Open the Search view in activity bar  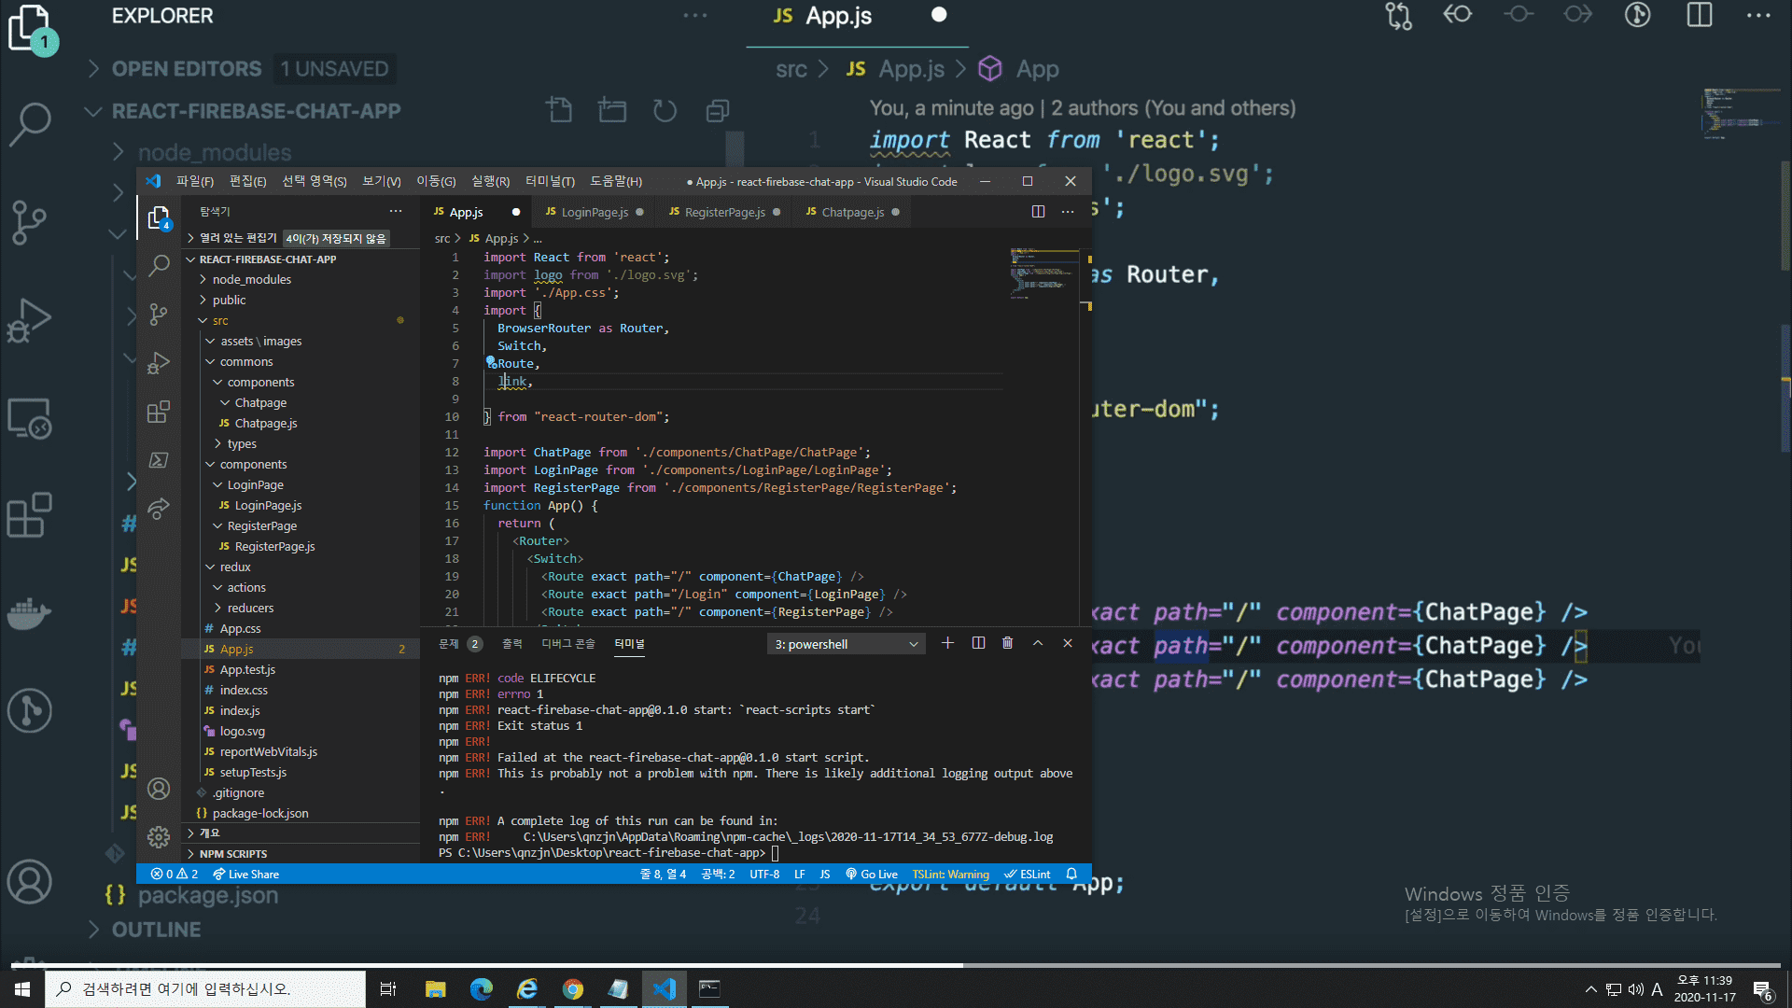click(x=159, y=265)
